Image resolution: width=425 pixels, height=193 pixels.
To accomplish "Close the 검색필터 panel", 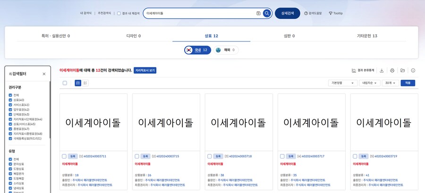I will coord(44,74).
